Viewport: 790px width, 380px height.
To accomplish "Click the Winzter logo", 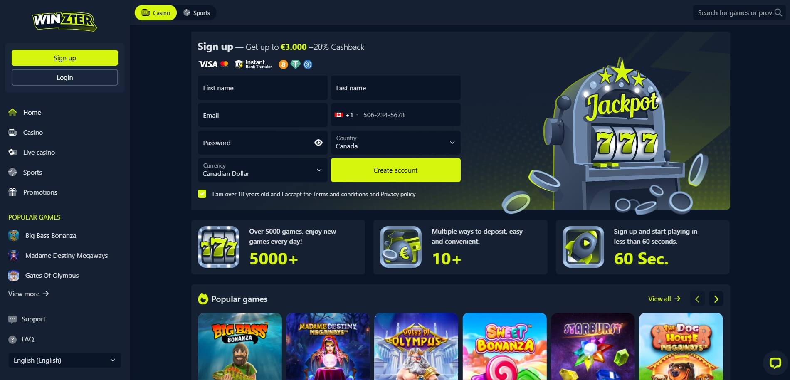I will (x=65, y=21).
